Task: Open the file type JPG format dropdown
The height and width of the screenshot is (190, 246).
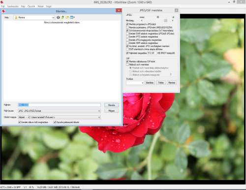Action: pos(59,111)
